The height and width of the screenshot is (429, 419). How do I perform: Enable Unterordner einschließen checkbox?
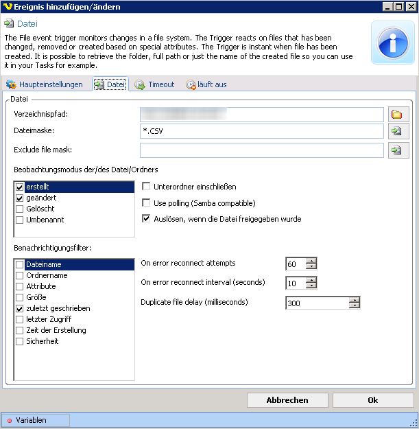[146, 187]
